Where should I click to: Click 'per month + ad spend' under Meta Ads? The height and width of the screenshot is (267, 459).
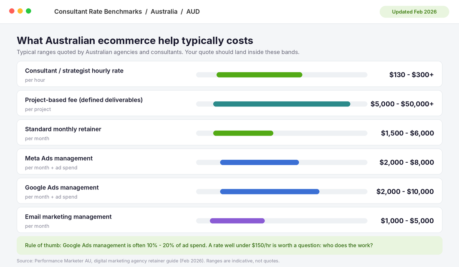pyautogui.click(x=51, y=168)
